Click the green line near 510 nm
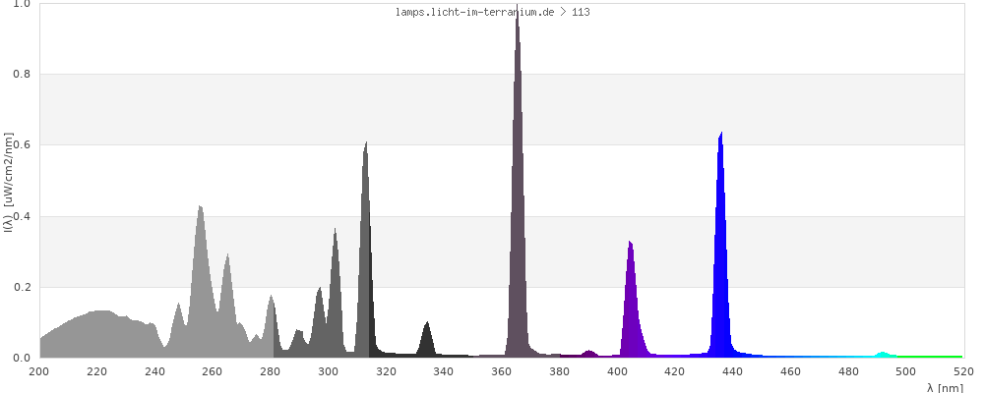This screenshot has width=984, height=393. click(934, 356)
